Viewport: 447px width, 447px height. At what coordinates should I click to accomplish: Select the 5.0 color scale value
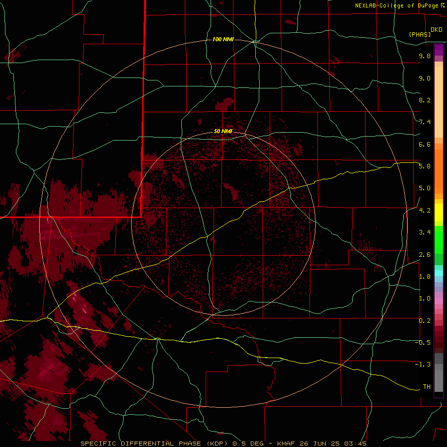pos(425,188)
